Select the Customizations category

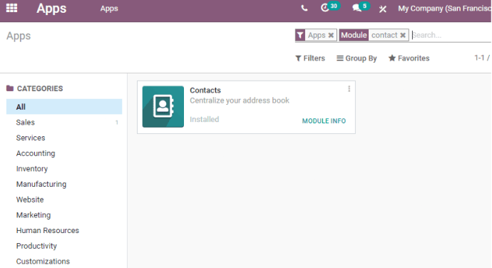[64, 262]
